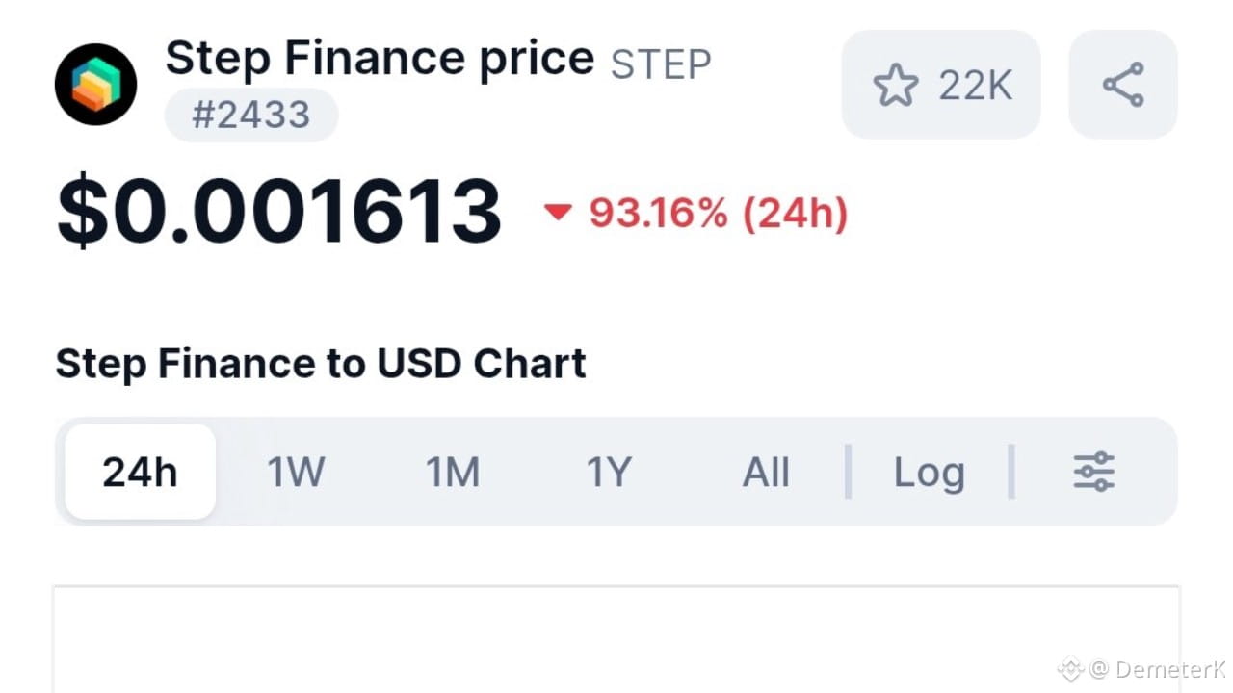Screen dimensions: 1233x693
Task: Show the All time chart range
Action: coord(766,472)
